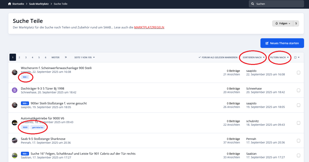Click the 900 i tag under the Wischerarm thread
The height and width of the screenshot is (162, 309).
[25, 77]
